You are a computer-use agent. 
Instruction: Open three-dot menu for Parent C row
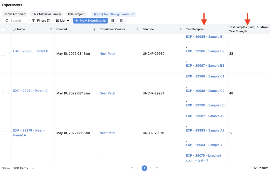(8, 93)
